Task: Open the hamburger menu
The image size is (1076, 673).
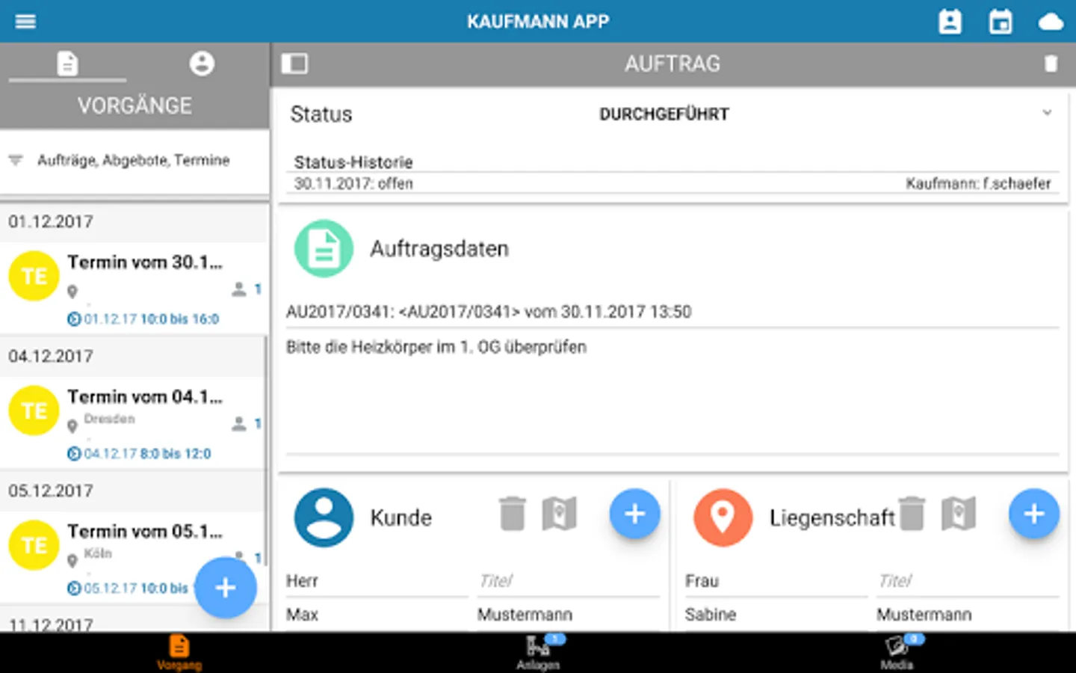Action: 25,21
